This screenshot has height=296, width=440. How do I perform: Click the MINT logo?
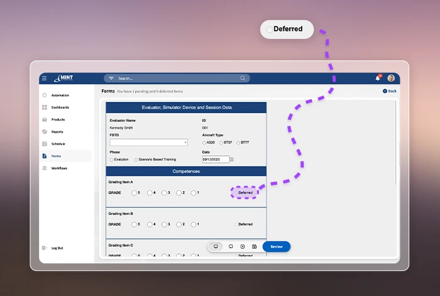click(63, 79)
